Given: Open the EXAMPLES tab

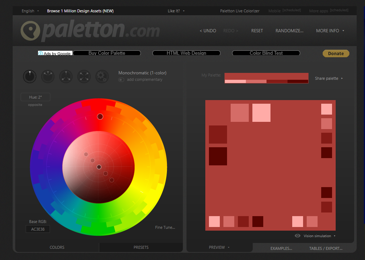Looking at the screenshot, I should pyautogui.click(x=281, y=248).
